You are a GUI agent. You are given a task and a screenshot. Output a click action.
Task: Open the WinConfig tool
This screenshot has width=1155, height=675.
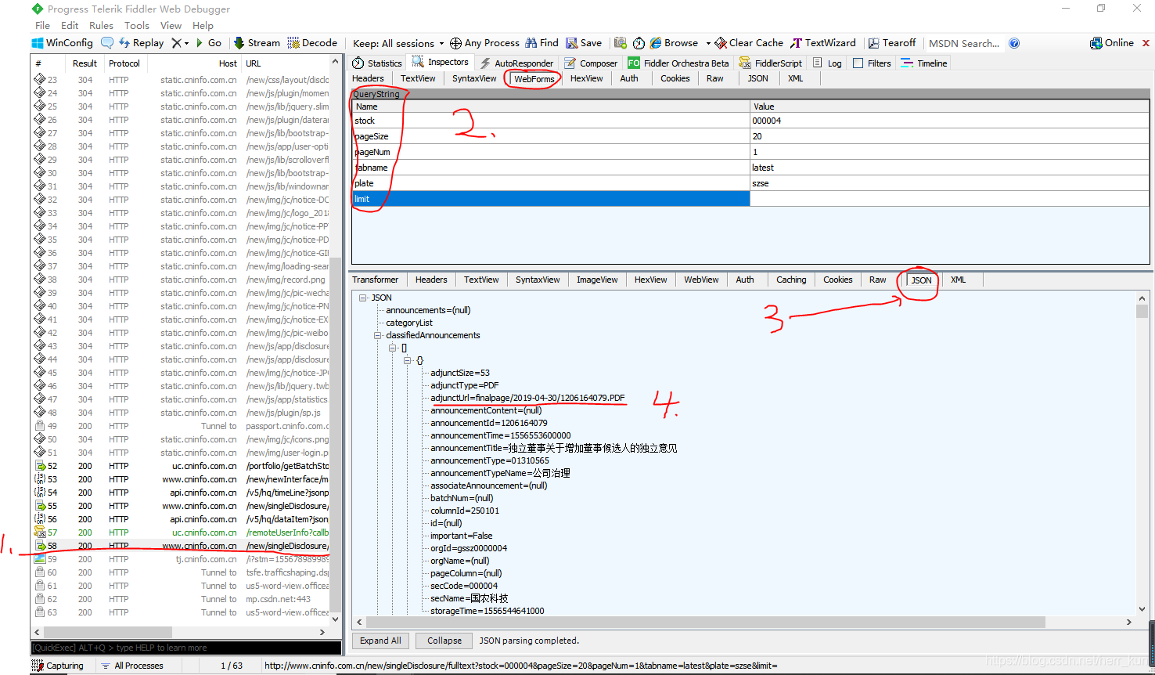pos(63,43)
